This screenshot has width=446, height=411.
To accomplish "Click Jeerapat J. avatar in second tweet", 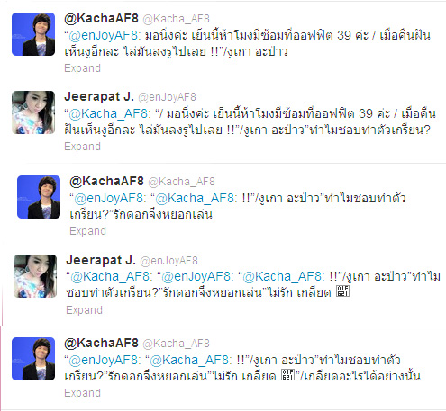I will [x=33, y=112].
